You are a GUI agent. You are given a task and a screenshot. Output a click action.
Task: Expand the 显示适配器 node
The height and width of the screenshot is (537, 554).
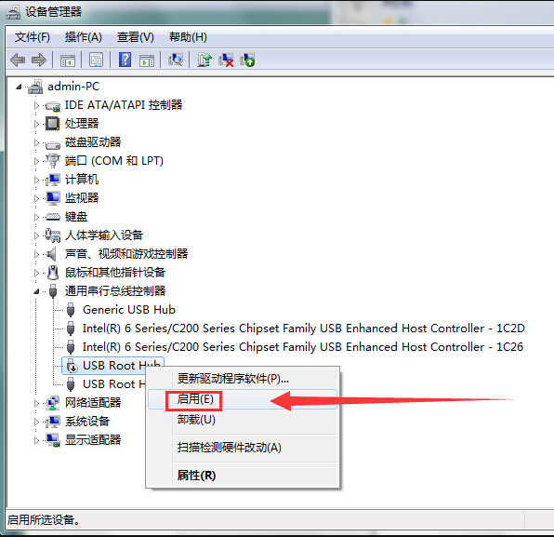[x=36, y=440]
